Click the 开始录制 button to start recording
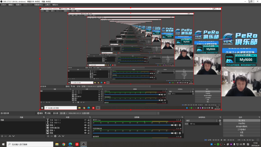This screenshot has height=147, width=261. pos(241,123)
